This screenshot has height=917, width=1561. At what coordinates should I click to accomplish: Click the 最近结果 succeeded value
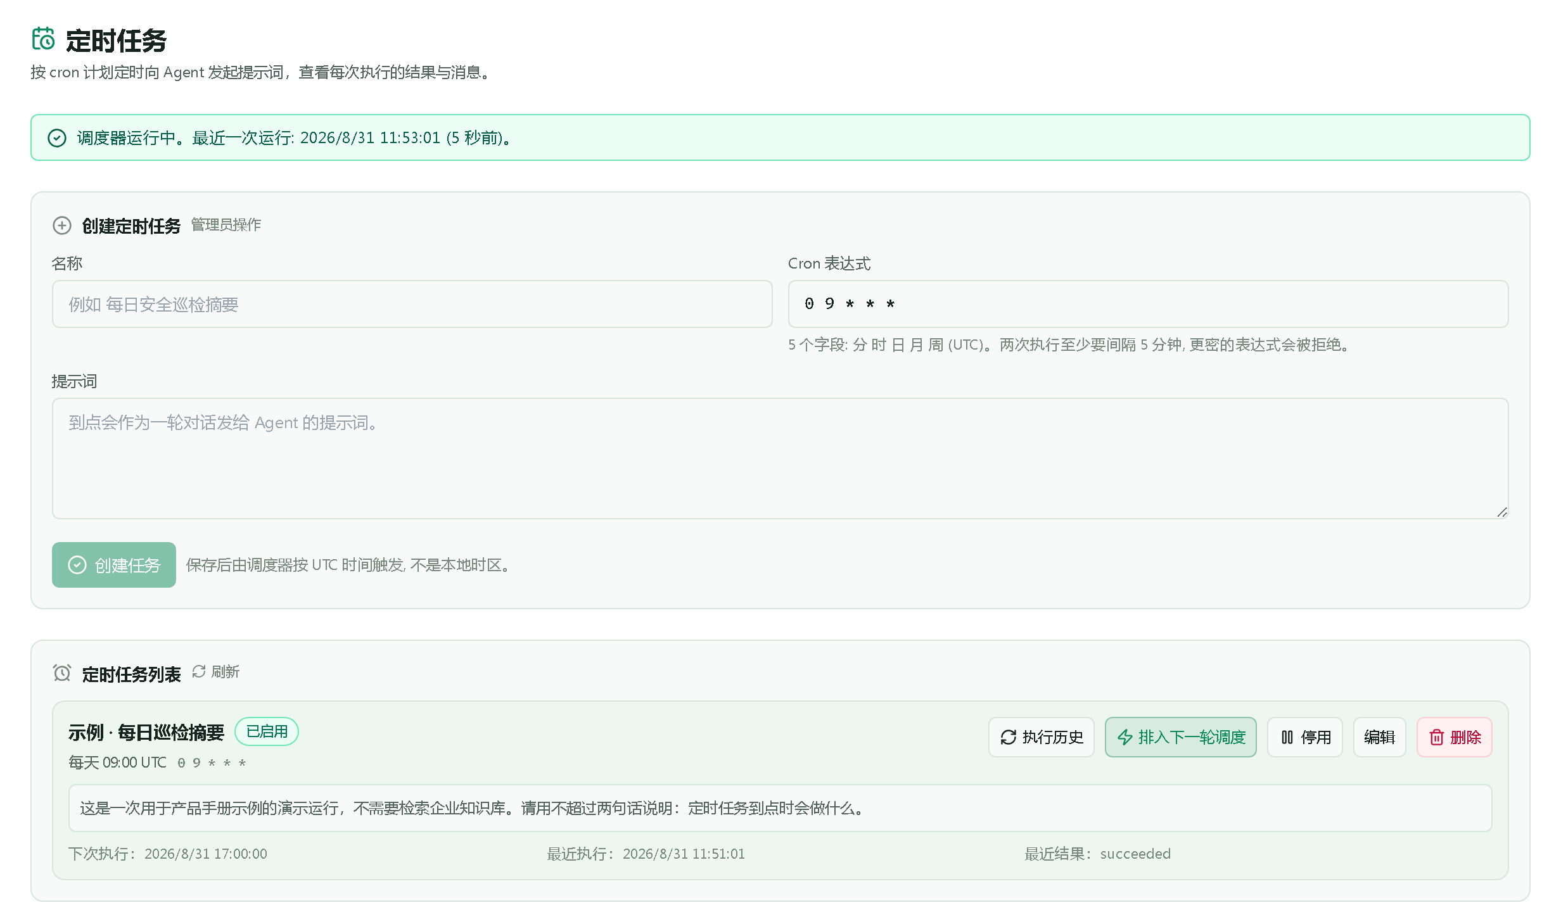point(1135,854)
